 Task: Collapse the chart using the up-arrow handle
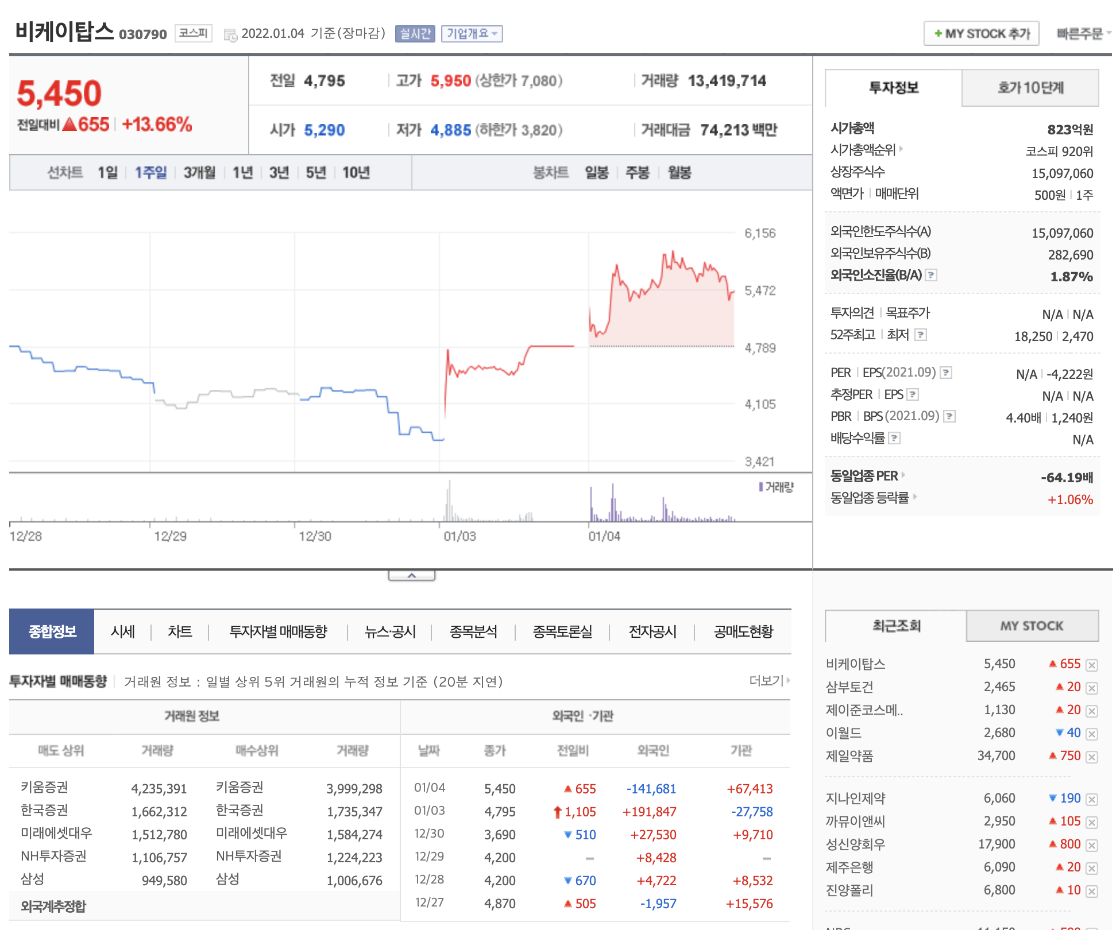coord(411,575)
